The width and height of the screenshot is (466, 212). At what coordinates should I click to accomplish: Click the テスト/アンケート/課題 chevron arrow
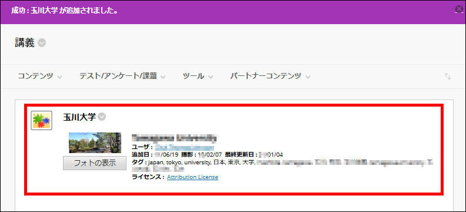pos(163,77)
